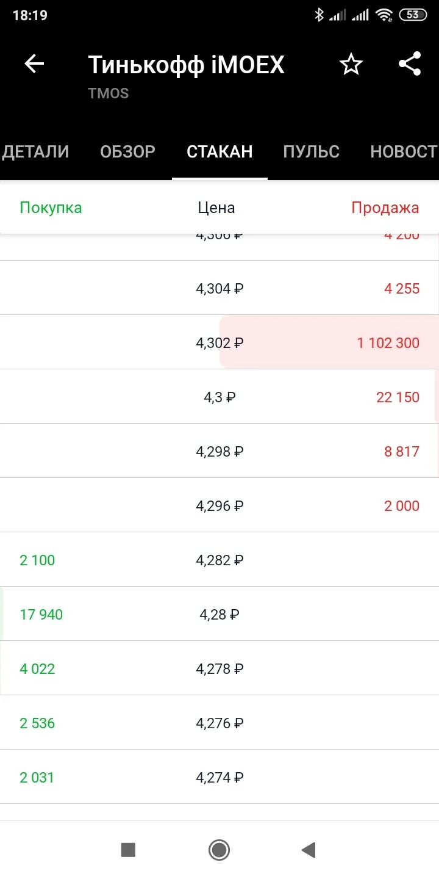Tap Android back triangle button
The width and height of the screenshot is (439, 879).
[309, 850]
